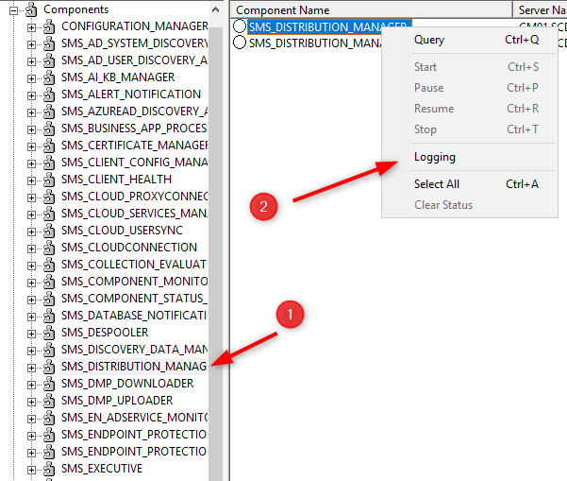Choose Pause from the context menu
This screenshot has width=567, height=481.
click(470, 88)
